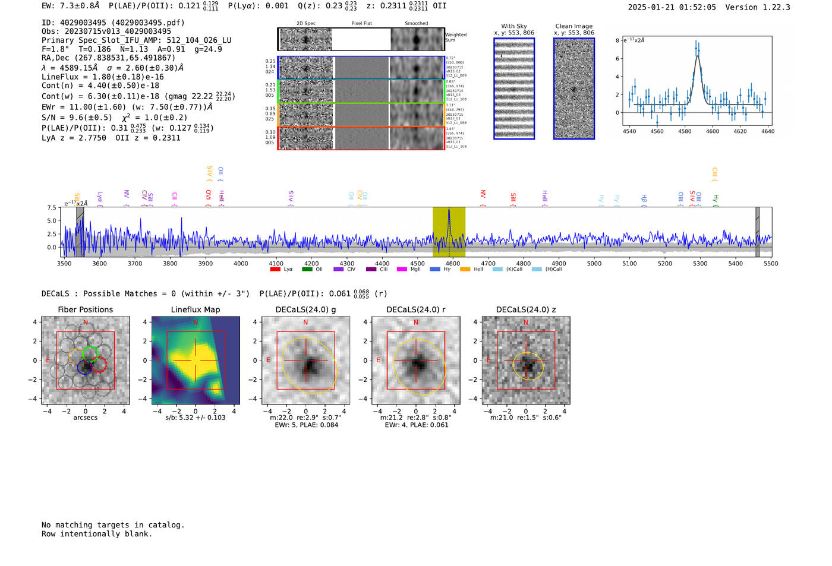This screenshot has width=832, height=566.
Task: Open the DECaLS(24.0) r cutout
Action: tap(416, 360)
